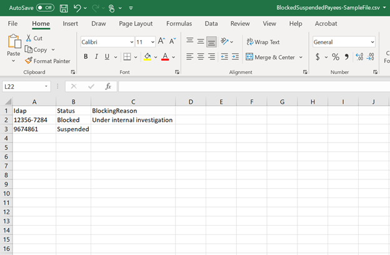This screenshot has width=390, height=255.
Task: Click the Save icon in title bar
Action: [x=64, y=8]
